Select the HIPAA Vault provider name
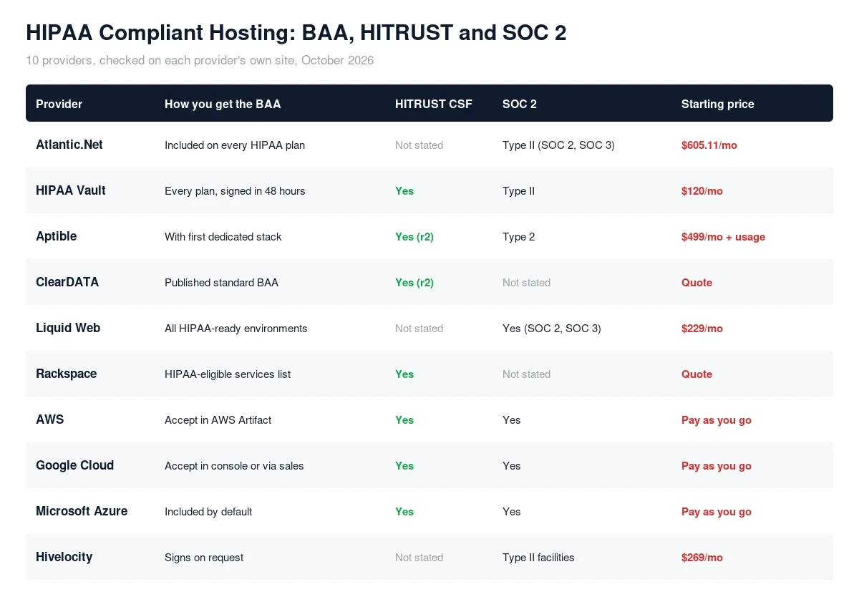 [x=71, y=190]
